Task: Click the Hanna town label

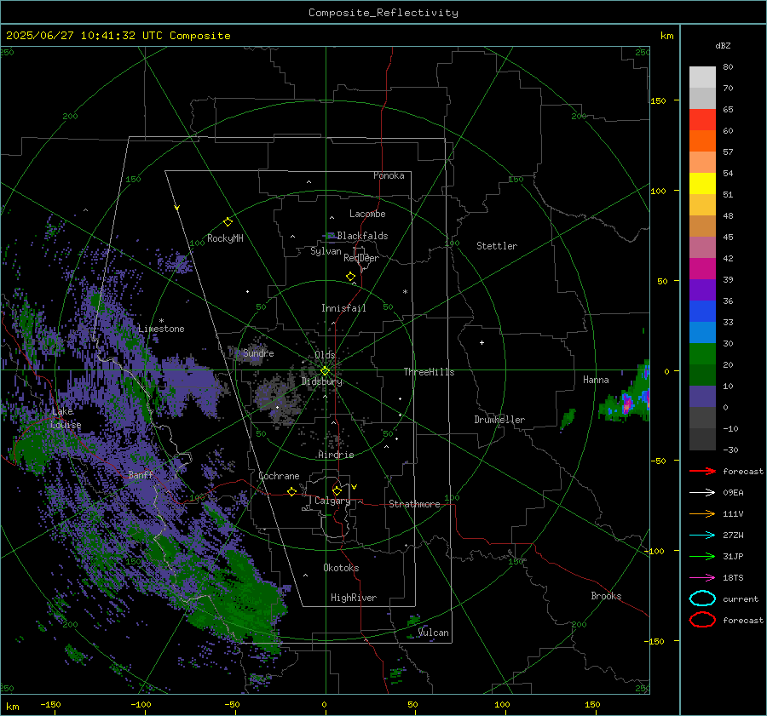Action: [596, 380]
